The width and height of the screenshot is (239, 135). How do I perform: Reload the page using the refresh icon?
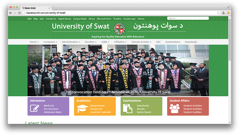point(19,13)
